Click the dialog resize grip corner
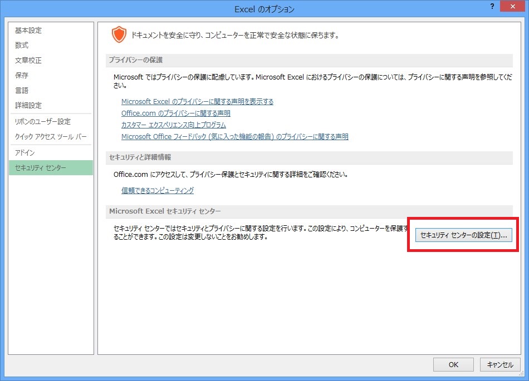 tap(522, 374)
